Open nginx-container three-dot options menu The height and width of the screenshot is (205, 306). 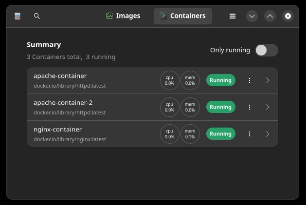tap(250, 134)
